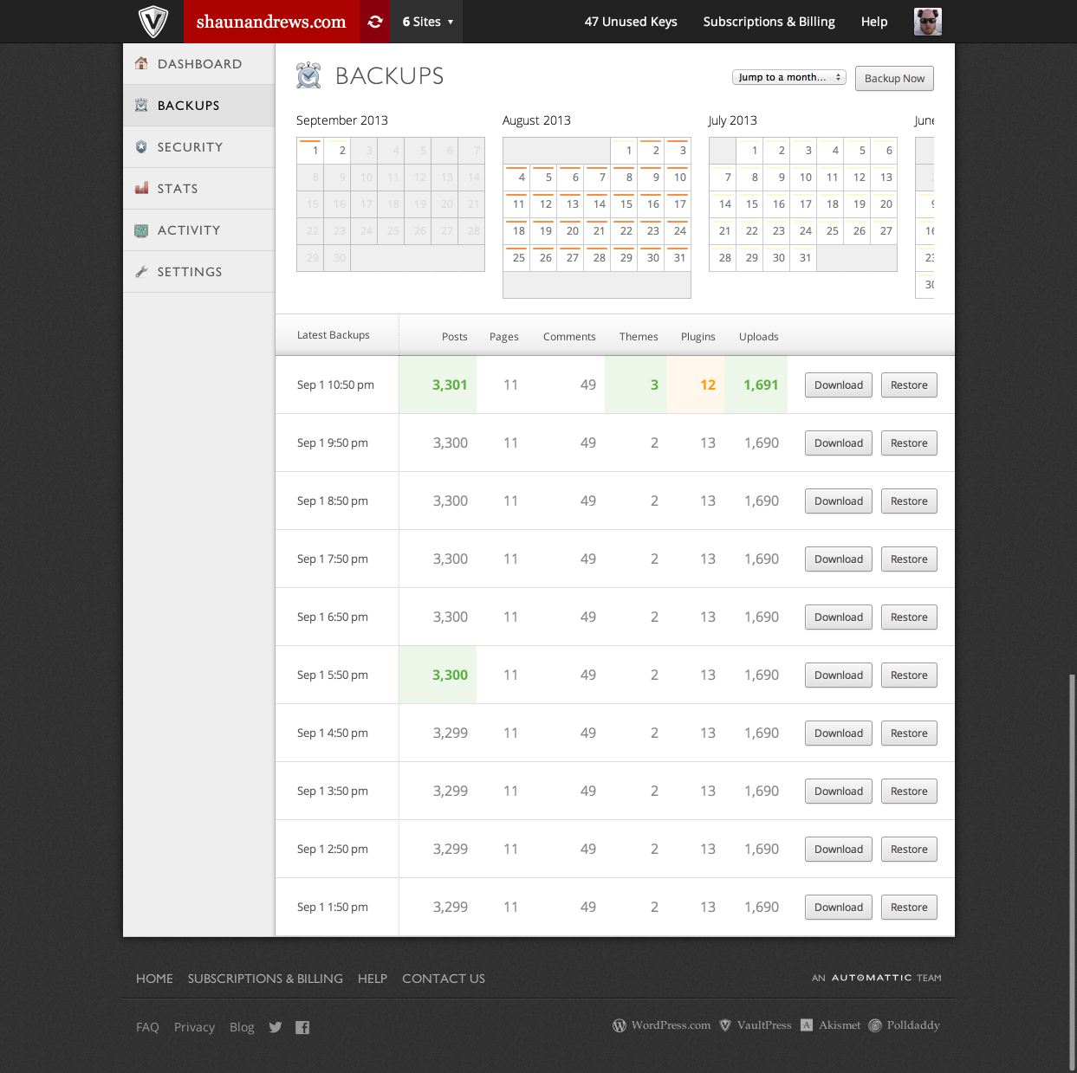Select the Dashboard house icon
Screen dimensions: 1077x1073
coord(141,62)
